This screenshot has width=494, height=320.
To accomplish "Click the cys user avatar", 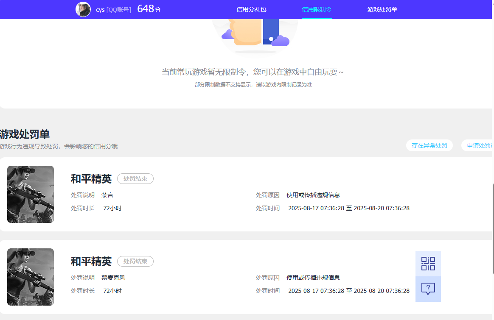I will [83, 9].
